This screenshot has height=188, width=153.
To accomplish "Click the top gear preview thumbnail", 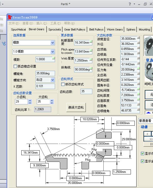I will tap(148, 46).
